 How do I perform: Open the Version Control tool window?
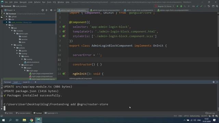(23, 113)
